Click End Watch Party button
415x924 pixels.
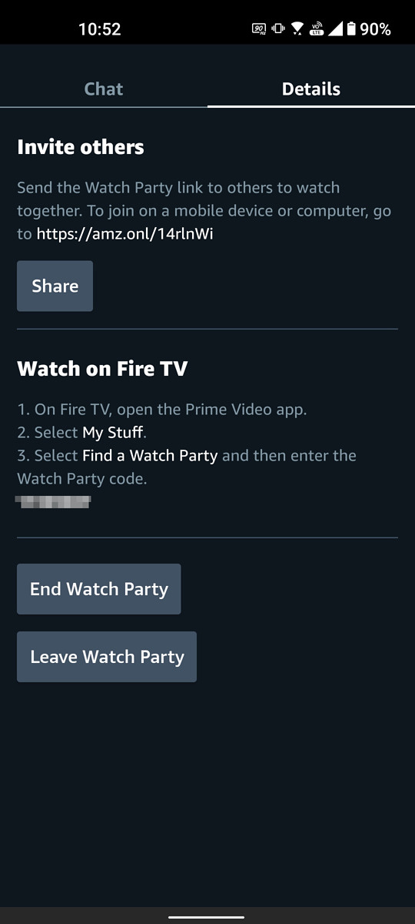click(98, 589)
